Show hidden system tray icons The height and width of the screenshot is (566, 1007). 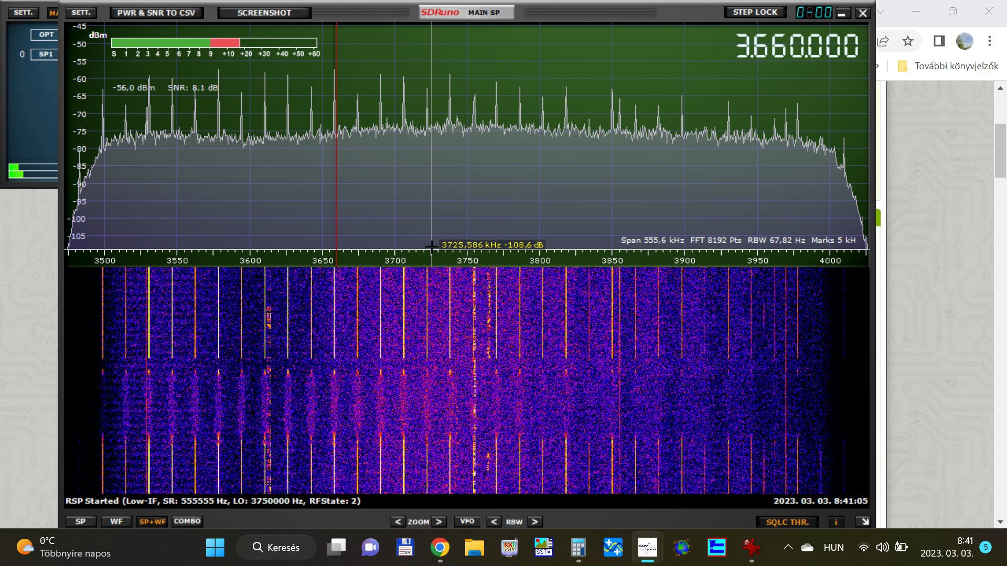pyautogui.click(x=788, y=547)
